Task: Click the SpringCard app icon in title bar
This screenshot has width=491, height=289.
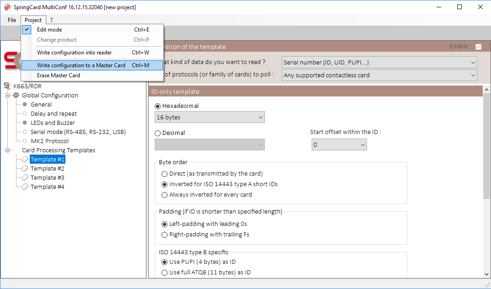Action: tap(7, 7)
